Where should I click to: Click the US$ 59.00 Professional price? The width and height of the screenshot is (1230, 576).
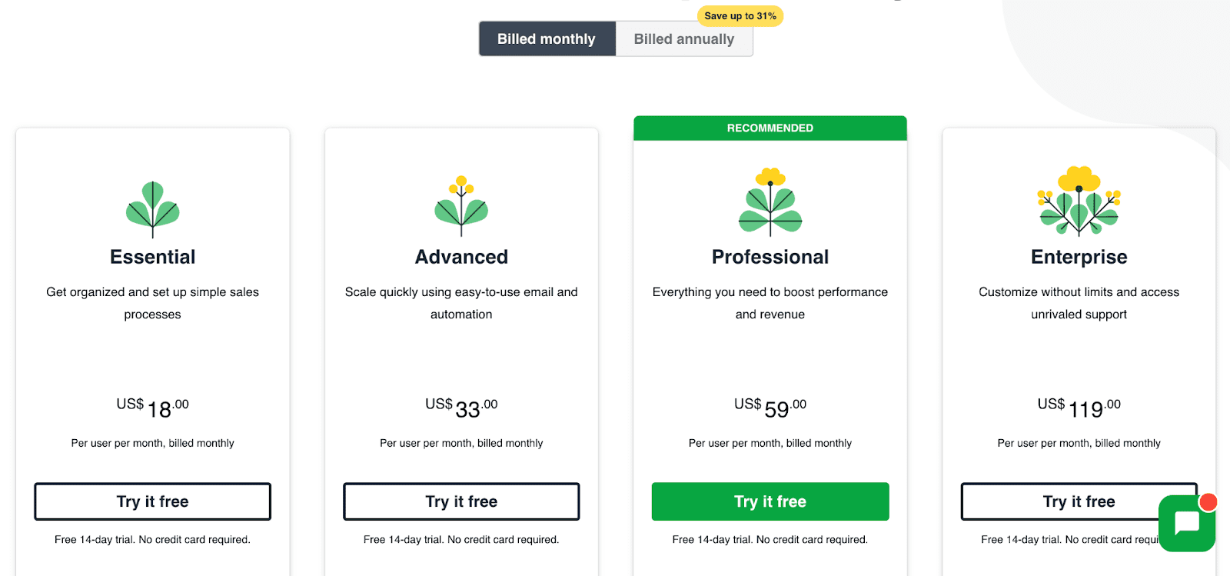coord(770,407)
